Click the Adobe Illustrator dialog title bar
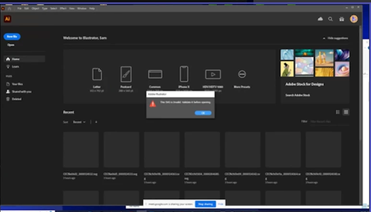 [x=180, y=94]
